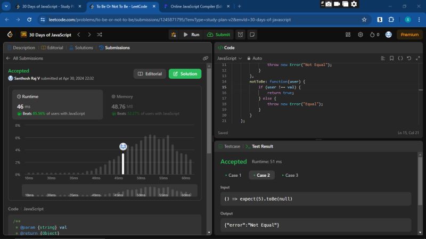
Task: Run the code
Action: (191, 35)
